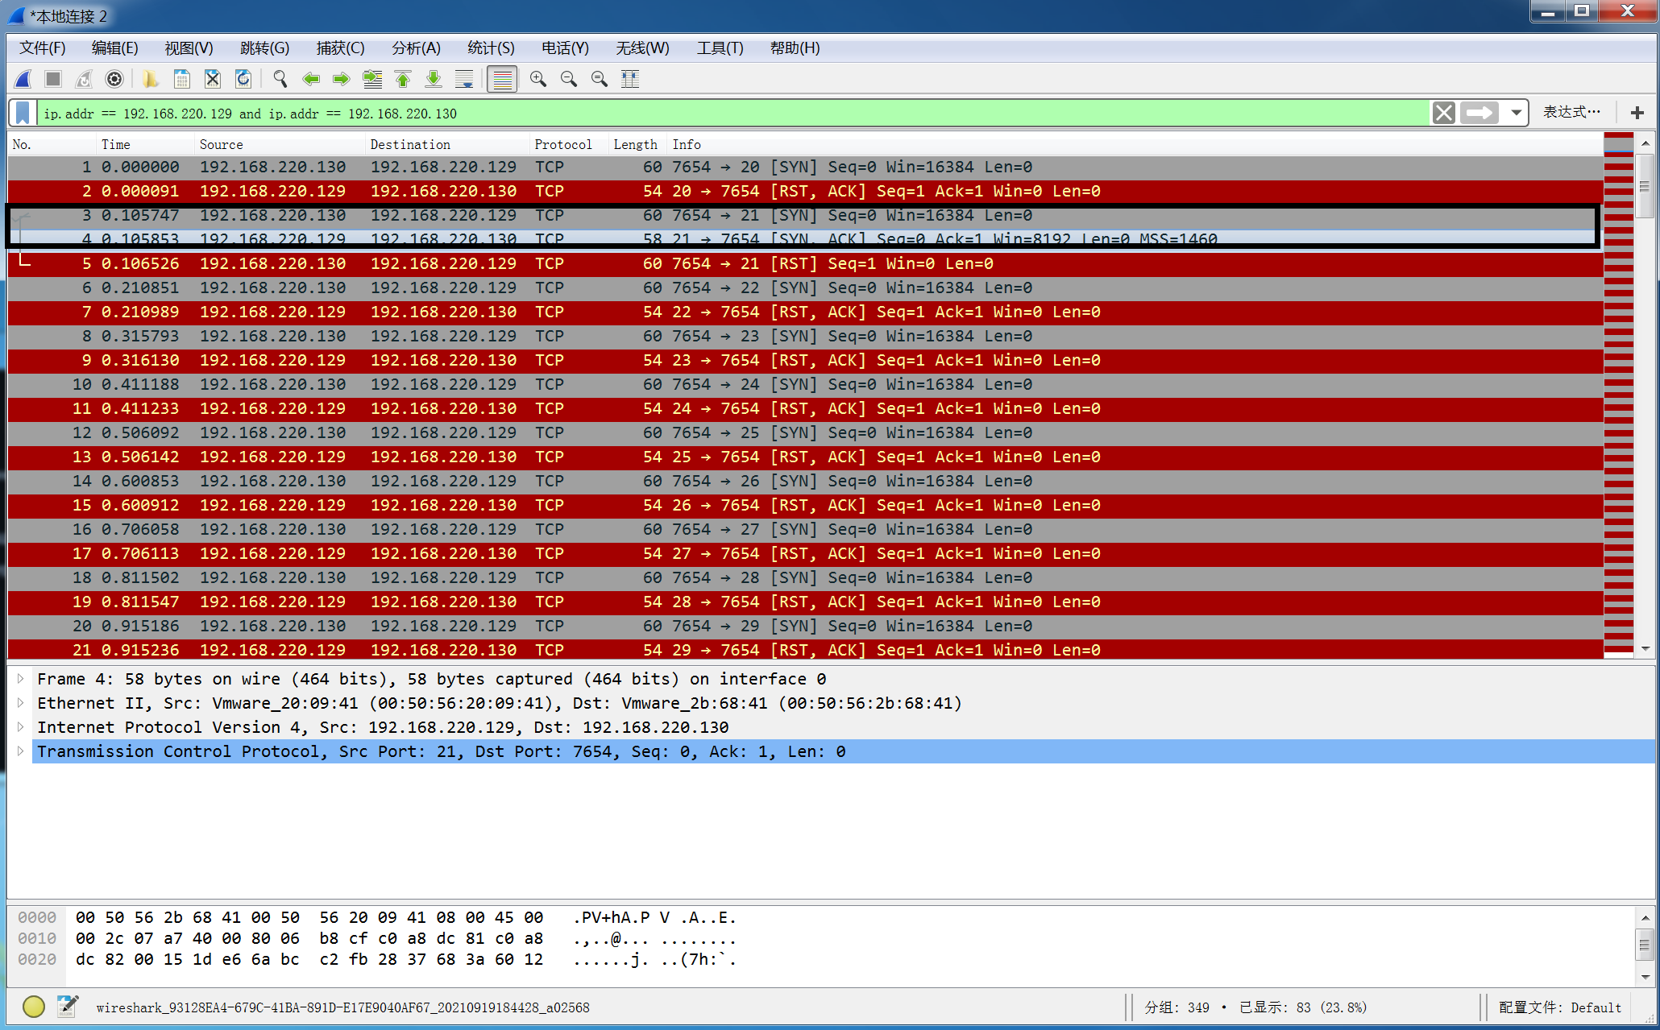Find a packet magnifier icon
The image size is (1660, 1030).
pyautogui.click(x=280, y=79)
